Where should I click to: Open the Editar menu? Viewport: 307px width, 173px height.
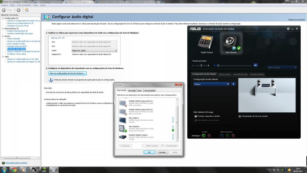pos(13,5)
